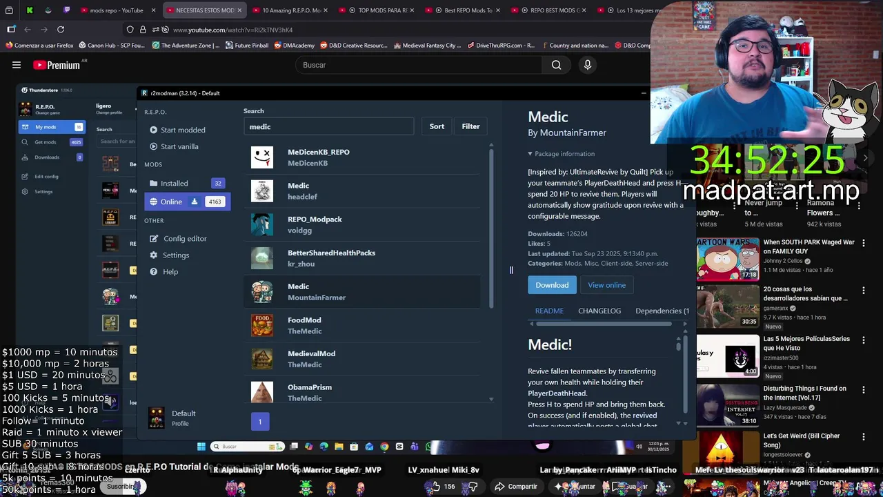Open options menu for Let's Get Weird video
Viewport: 883px width, 497px height.
coord(863,437)
